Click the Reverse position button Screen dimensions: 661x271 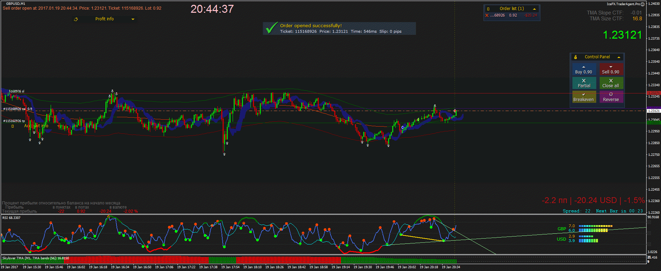pos(611,97)
